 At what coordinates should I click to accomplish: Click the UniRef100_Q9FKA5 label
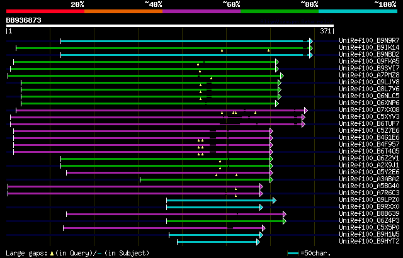[x=369, y=62]
